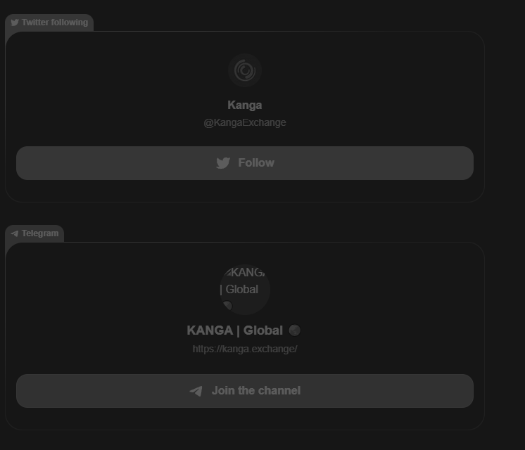Click the globe emoji after KANGA | Global
This screenshot has width=525, height=450.
click(295, 330)
